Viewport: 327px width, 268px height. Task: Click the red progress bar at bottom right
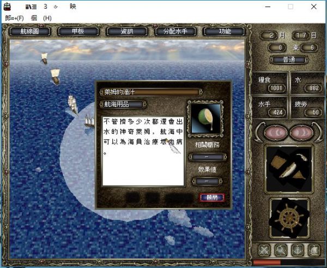pyautogui.click(x=267, y=263)
